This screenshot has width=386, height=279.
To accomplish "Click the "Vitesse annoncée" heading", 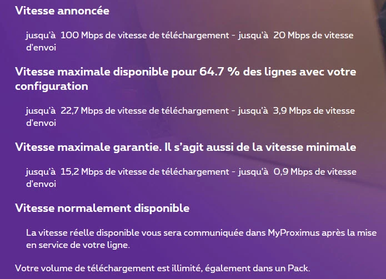I will tap(62, 11).
